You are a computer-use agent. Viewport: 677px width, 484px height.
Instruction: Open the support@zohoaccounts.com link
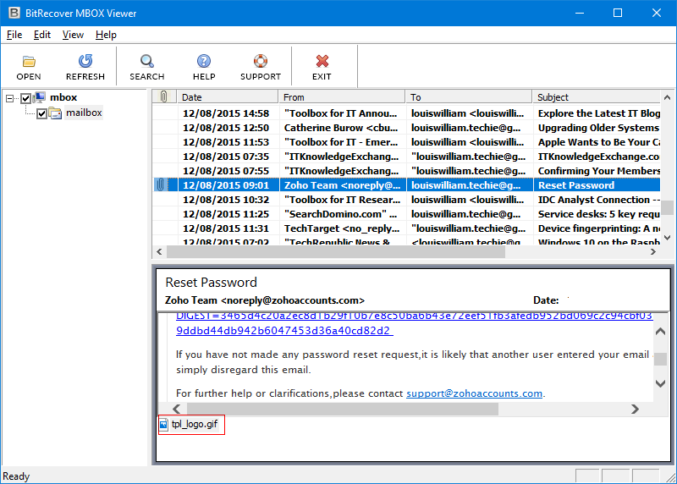click(474, 393)
